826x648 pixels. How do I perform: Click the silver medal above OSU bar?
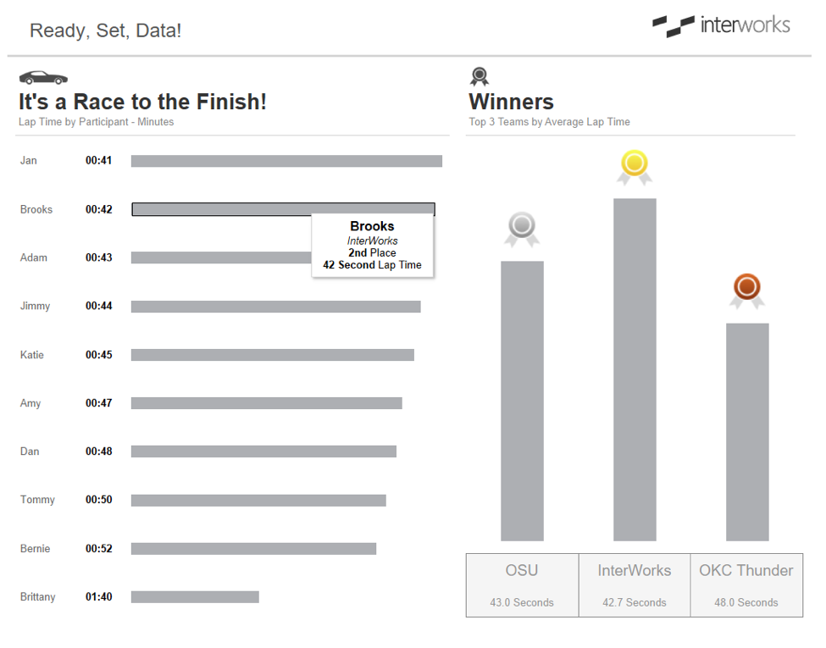tap(522, 228)
